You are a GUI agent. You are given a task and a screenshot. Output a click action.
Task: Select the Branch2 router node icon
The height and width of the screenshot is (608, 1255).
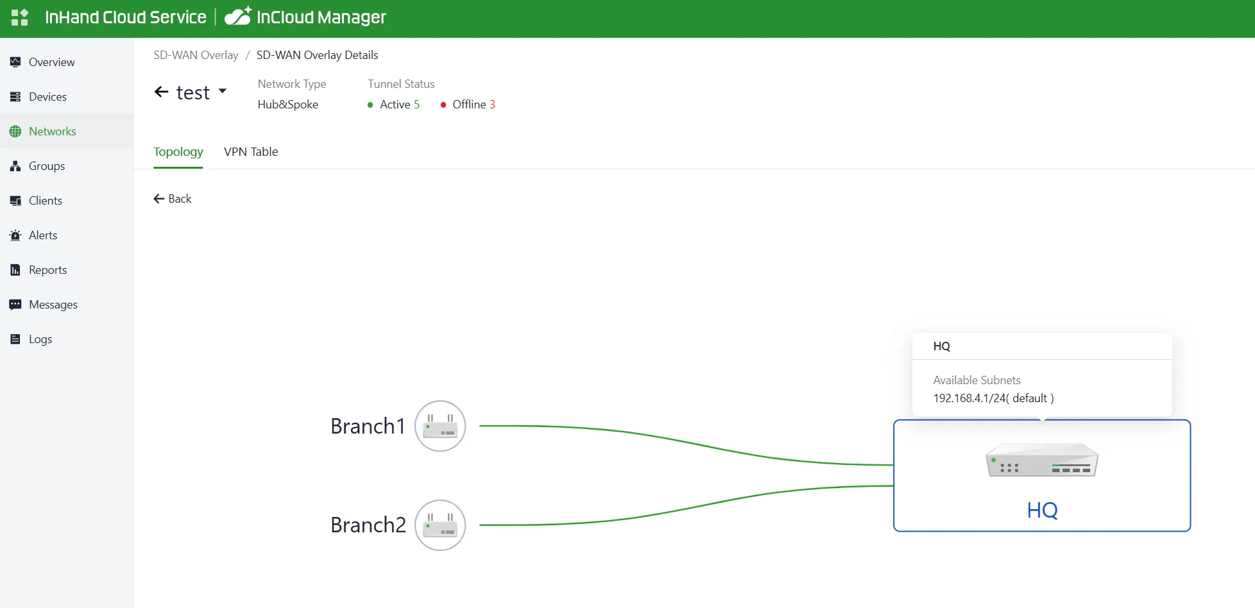[x=440, y=525]
